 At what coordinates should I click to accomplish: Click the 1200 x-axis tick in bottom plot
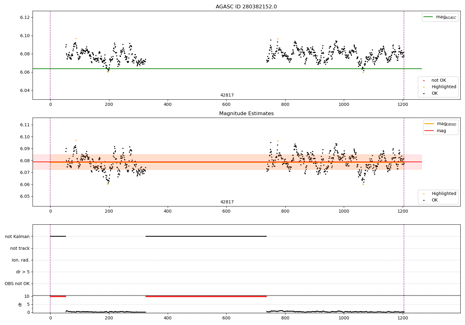point(403,318)
